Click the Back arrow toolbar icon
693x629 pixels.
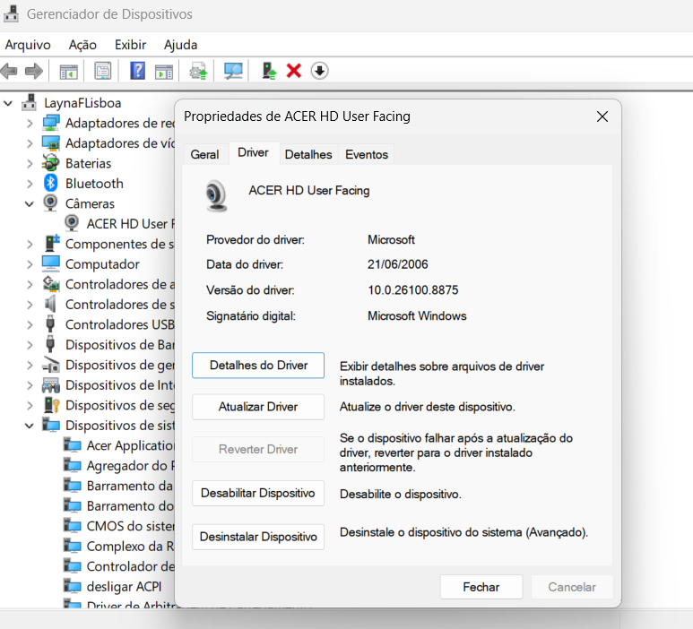(9, 71)
